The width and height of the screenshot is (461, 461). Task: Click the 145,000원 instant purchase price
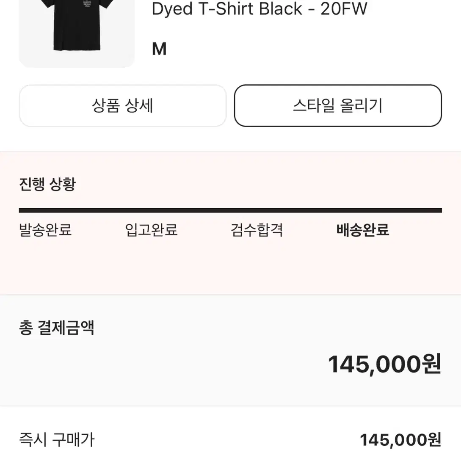400,440
